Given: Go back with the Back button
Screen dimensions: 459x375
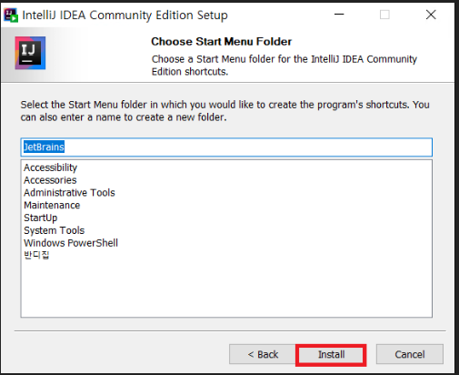Looking at the screenshot, I should point(263,354).
